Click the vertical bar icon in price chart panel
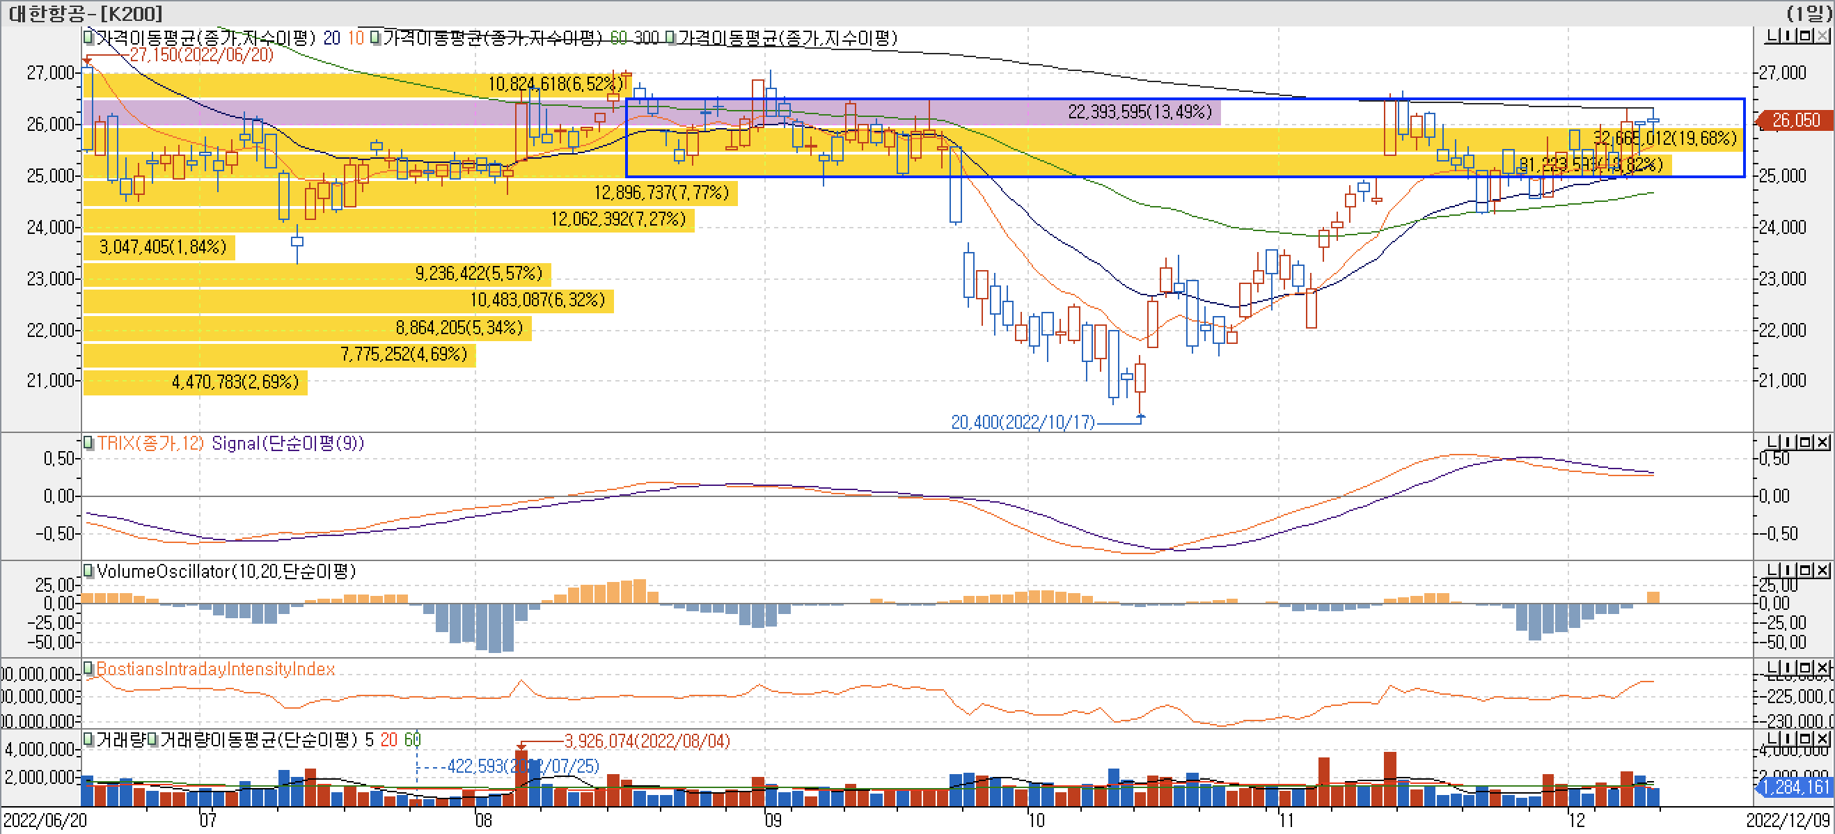The height and width of the screenshot is (834, 1835). pyautogui.click(x=1788, y=36)
